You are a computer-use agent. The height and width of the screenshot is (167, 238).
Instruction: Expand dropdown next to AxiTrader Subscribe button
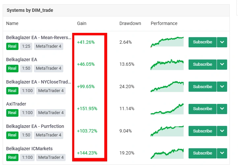point(222,109)
